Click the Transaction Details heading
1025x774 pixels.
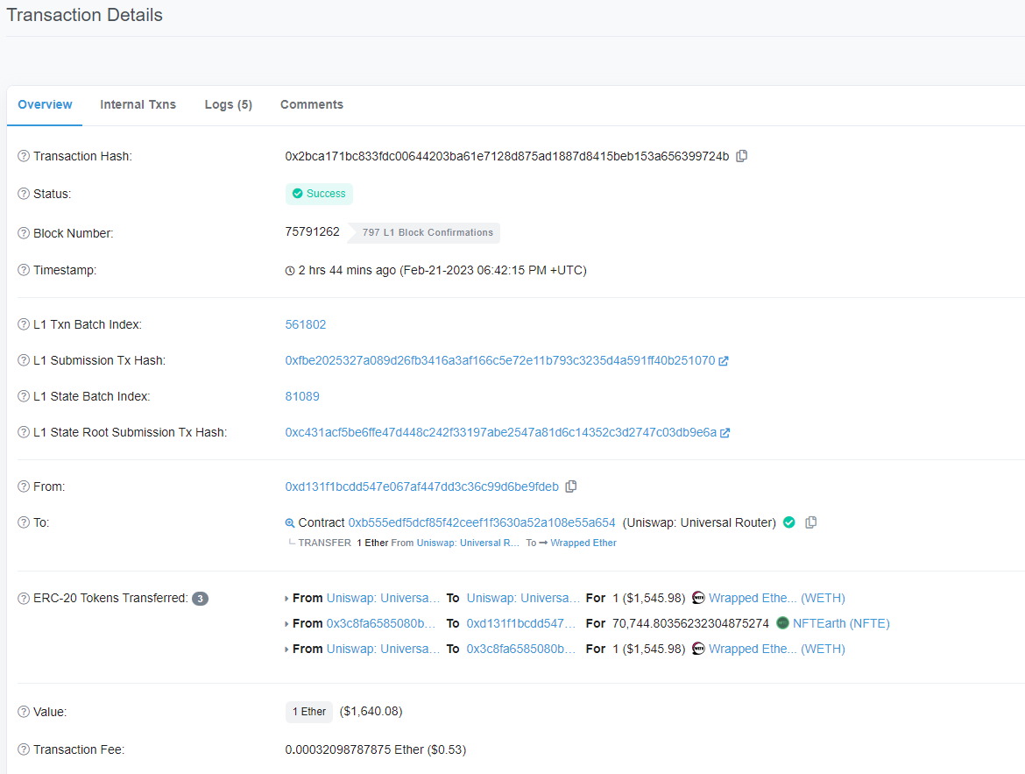tap(84, 15)
